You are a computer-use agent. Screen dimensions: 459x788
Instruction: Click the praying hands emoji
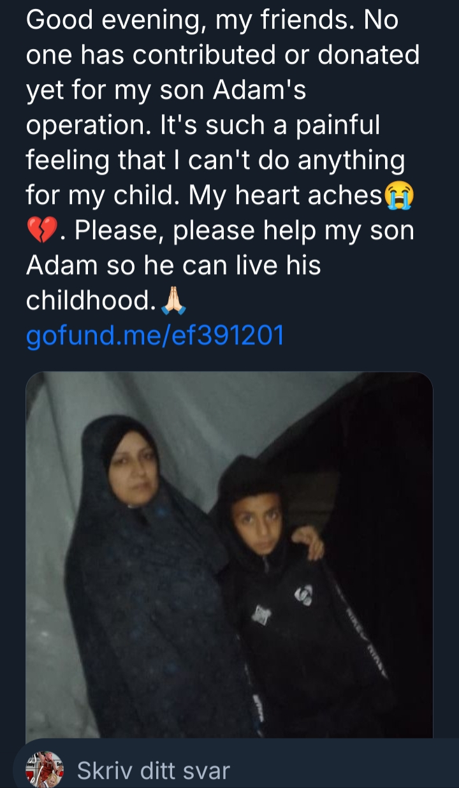point(173,300)
